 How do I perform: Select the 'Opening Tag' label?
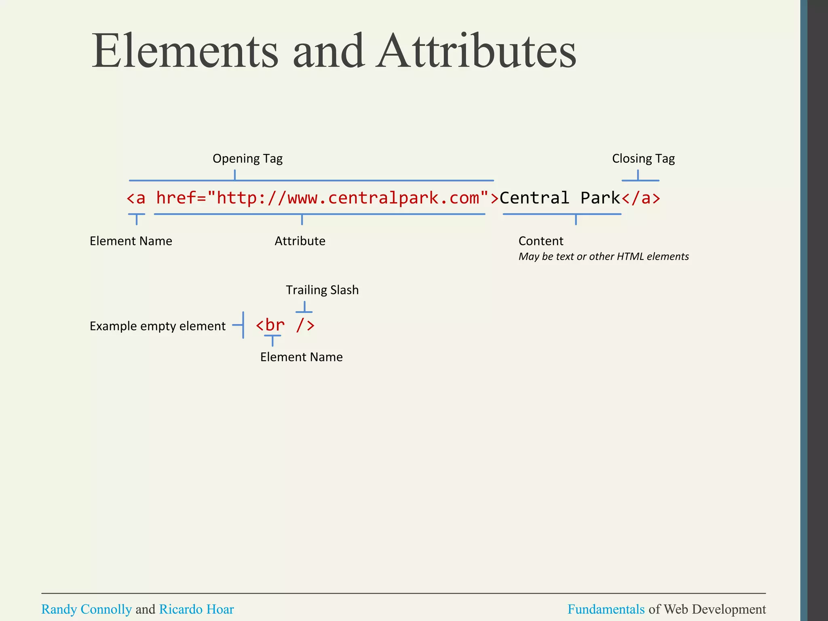(247, 158)
